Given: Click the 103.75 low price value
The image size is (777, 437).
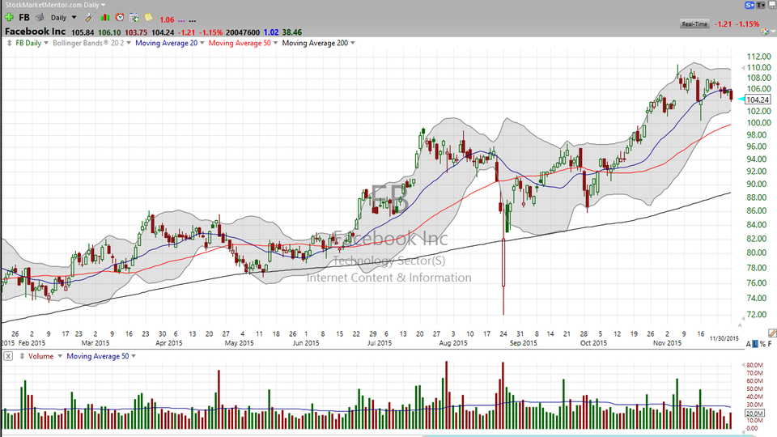Looking at the screenshot, I should 136,32.
